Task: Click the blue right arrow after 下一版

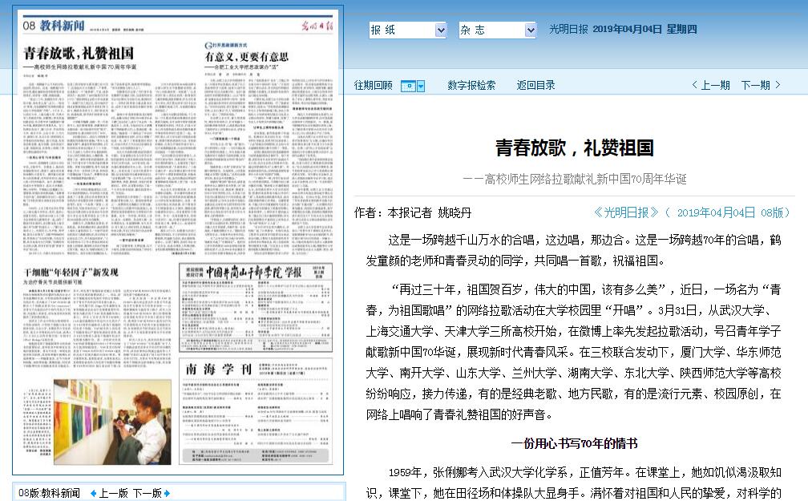Action: pos(167,493)
